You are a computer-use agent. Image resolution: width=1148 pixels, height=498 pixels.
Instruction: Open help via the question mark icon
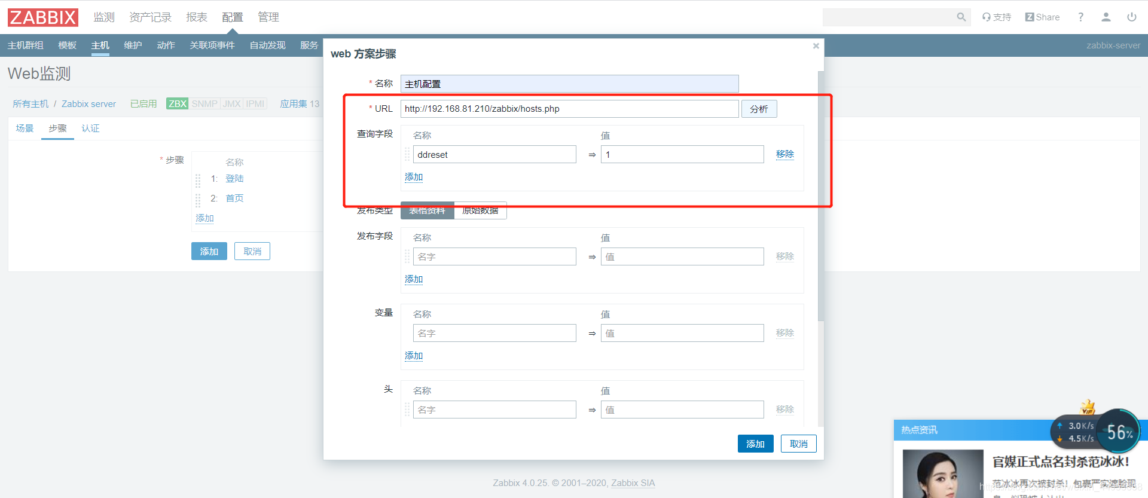pos(1080,17)
